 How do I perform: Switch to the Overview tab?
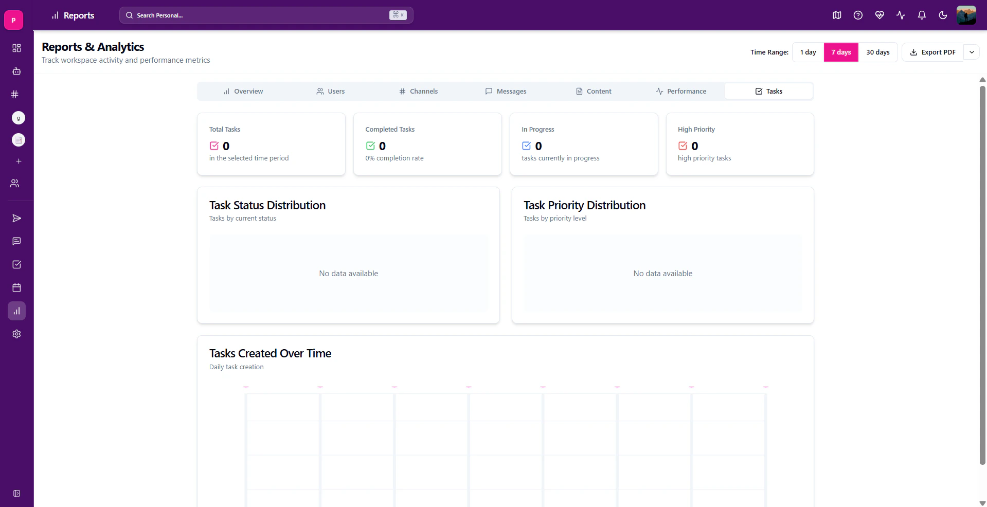pyautogui.click(x=243, y=92)
